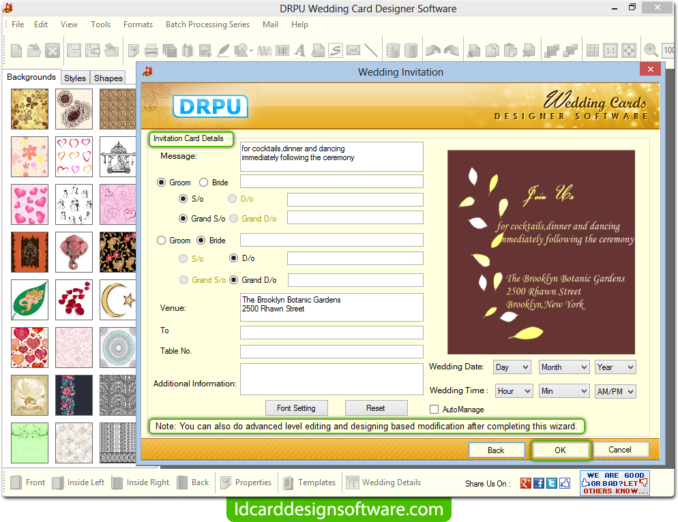Click the Reset button

376,408
